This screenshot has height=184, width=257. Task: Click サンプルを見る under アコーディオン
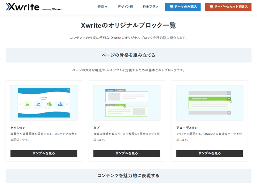(210, 153)
